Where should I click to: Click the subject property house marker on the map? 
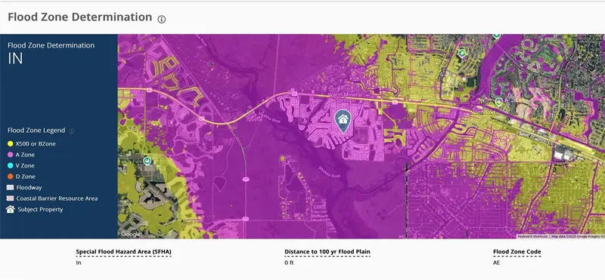(x=343, y=121)
